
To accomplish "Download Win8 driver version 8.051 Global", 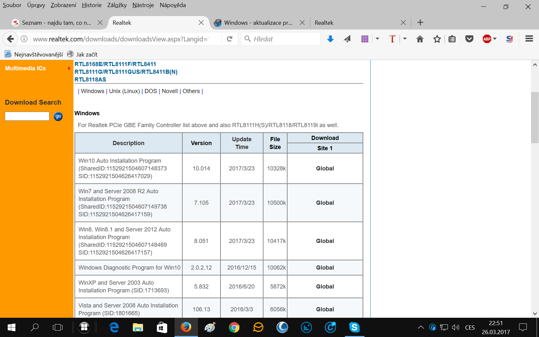I will [x=325, y=241].
